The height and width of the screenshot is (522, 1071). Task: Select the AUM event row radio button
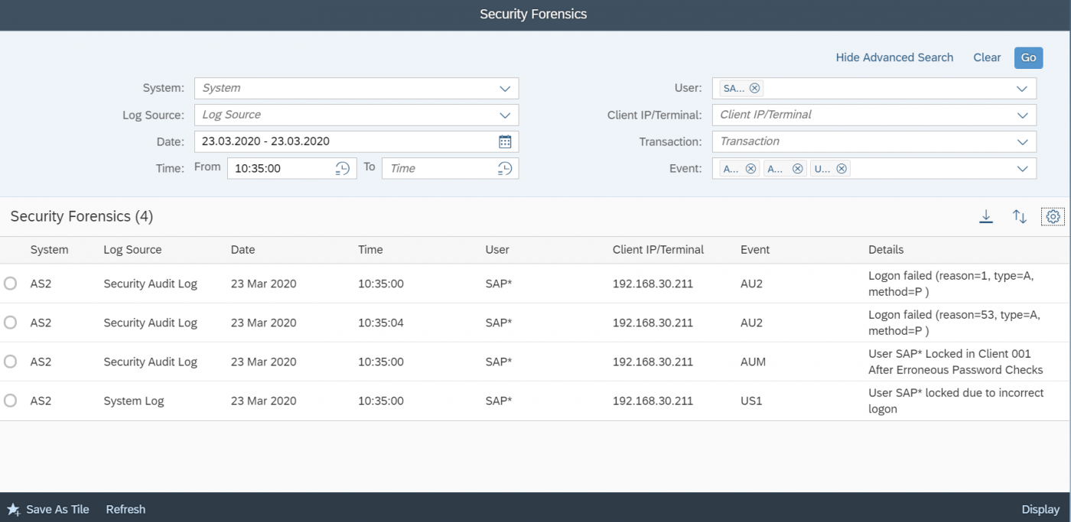[10, 361]
